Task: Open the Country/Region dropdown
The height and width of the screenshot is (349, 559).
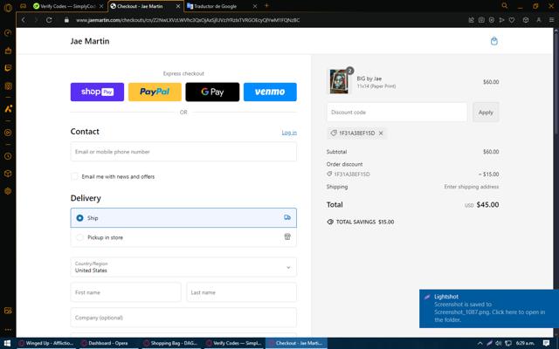Action: click(x=183, y=267)
